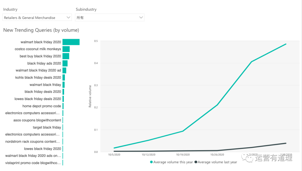
Task: Click best buy black friday 2020 bar
Action: coord(66,56)
